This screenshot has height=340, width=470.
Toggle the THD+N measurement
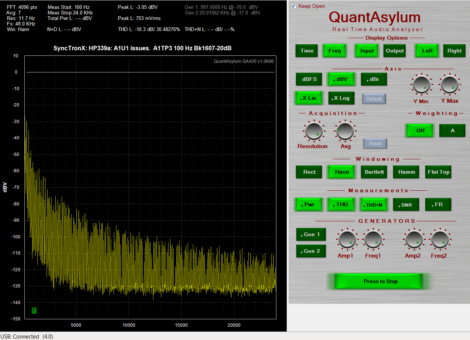click(374, 204)
